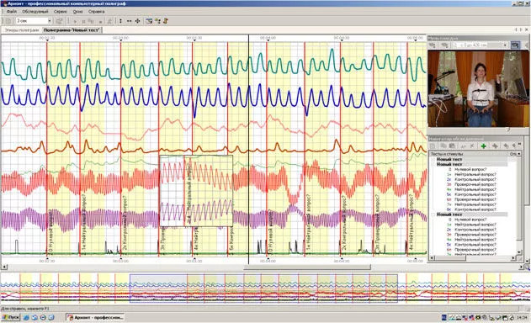Open the Обследуемый menu

coord(35,12)
